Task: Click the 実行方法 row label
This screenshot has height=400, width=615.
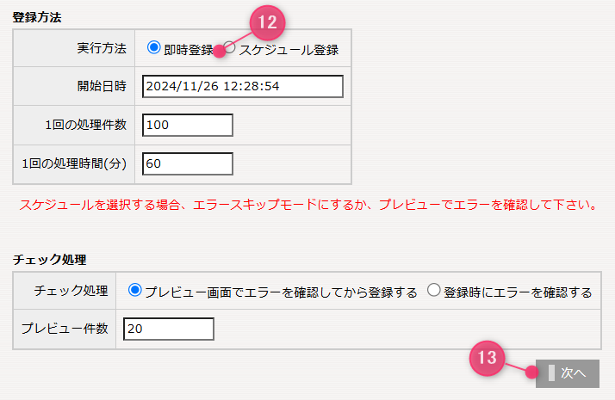Action: pos(102,49)
